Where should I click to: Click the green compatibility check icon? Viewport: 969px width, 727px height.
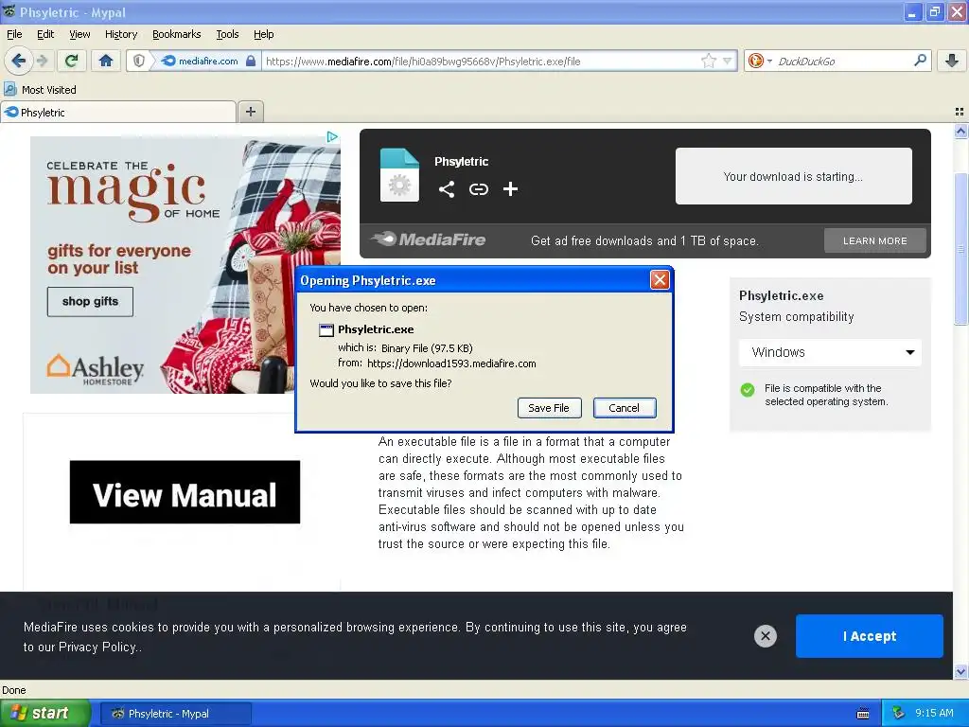click(x=748, y=389)
